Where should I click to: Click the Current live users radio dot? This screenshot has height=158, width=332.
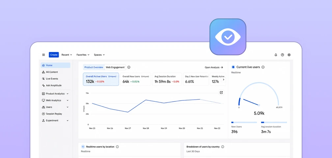(233, 67)
